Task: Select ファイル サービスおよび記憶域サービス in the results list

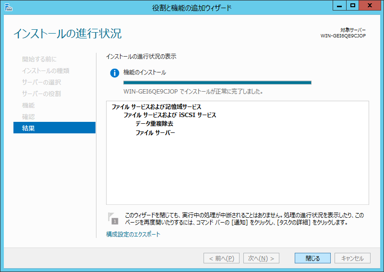Action: point(156,107)
